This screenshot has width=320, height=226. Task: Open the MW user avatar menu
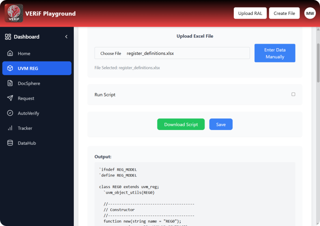(310, 13)
